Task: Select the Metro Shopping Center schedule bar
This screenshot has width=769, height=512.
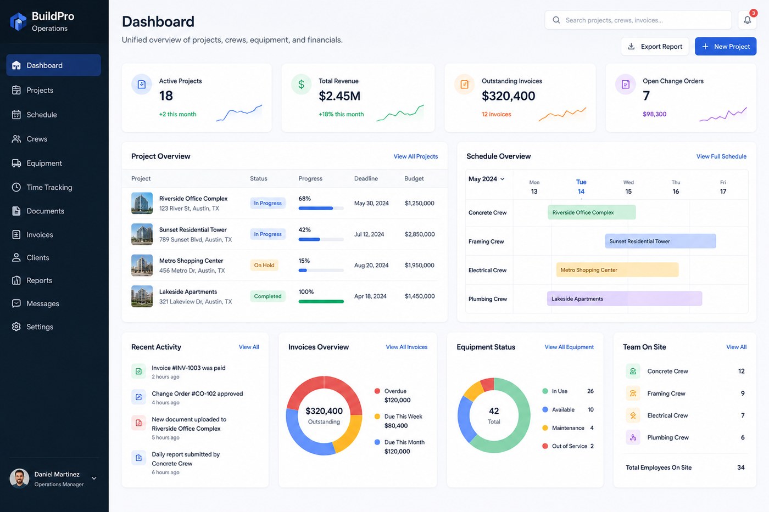Action: (617, 270)
